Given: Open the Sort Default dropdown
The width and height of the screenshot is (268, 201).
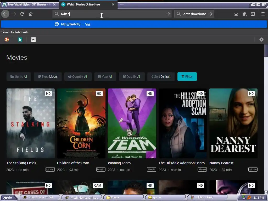Looking at the screenshot, I should tap(161, 77).
